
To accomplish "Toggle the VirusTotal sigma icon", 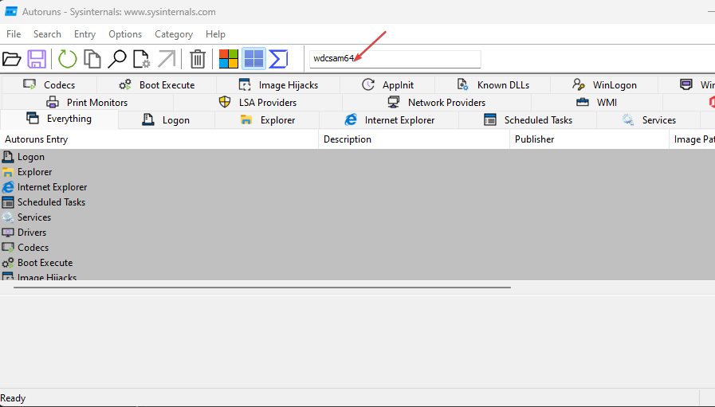I will pyautogui.click(x=278, y=59).
